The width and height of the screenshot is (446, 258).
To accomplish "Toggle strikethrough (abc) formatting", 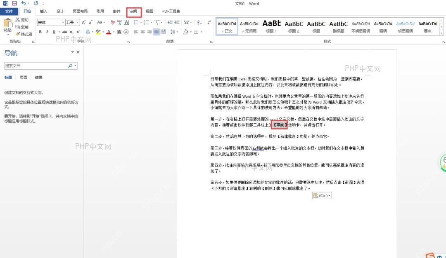I will (65, 32).
